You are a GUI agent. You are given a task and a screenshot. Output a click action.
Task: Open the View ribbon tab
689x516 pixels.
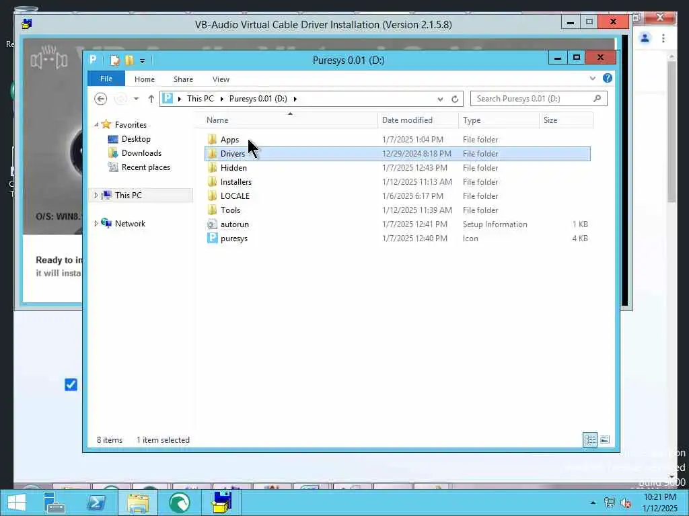point(221,79)
